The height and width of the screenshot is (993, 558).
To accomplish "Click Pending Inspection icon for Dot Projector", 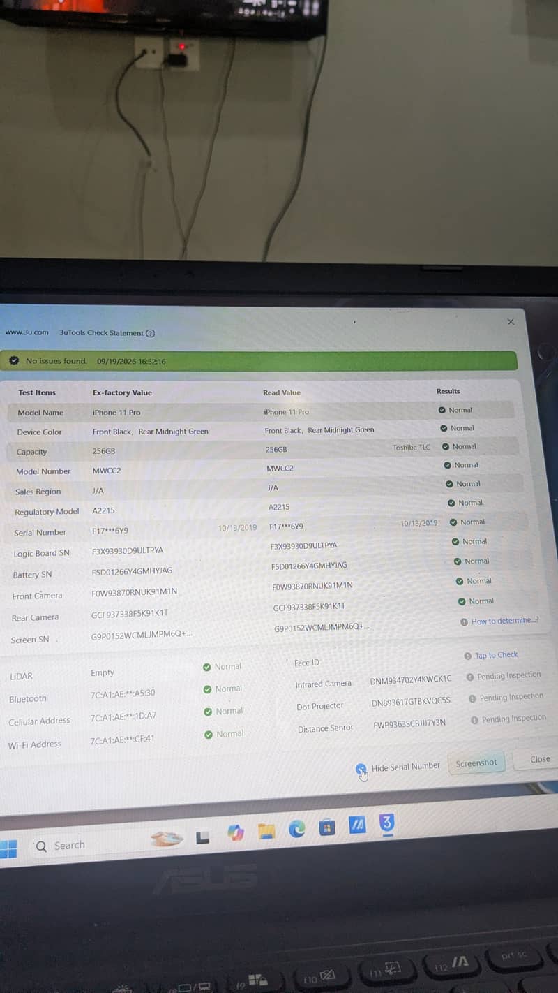I will [x=472, y=698].
